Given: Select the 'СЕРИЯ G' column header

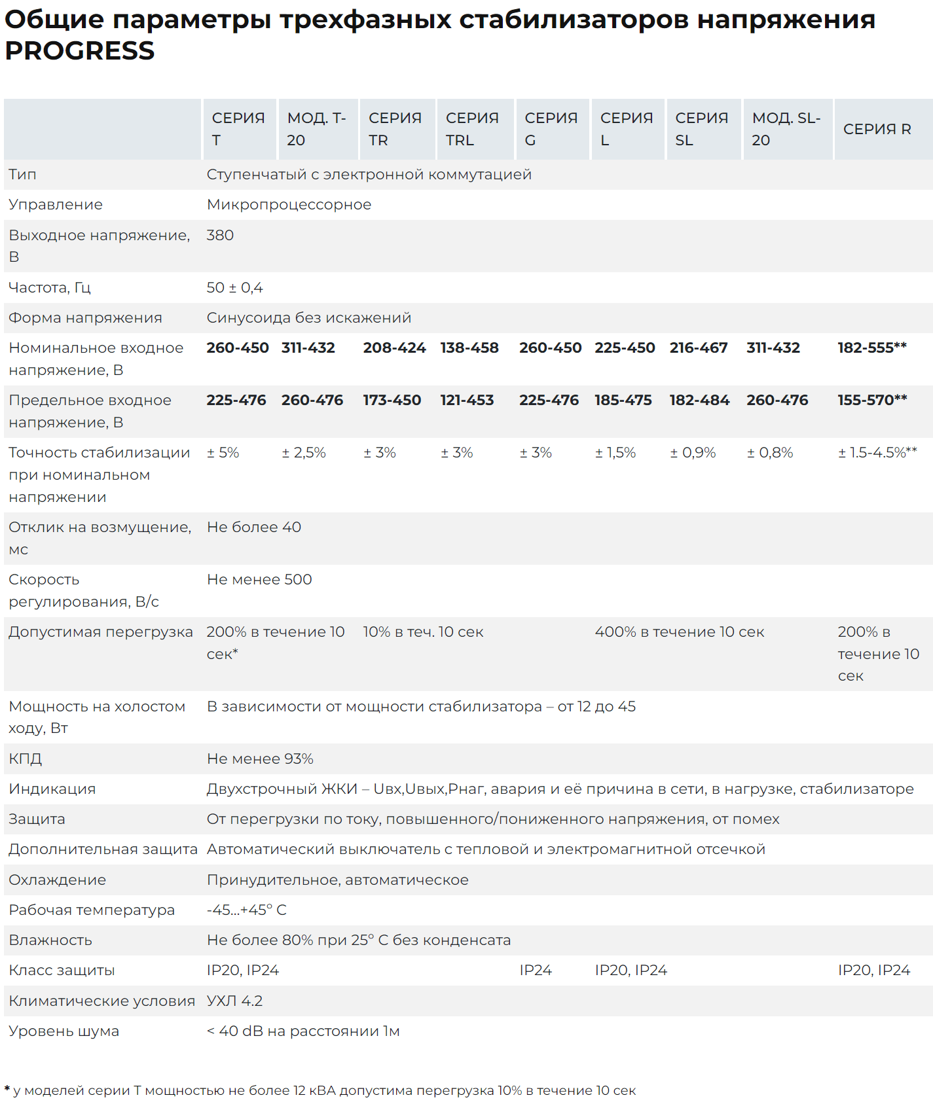Looking at the screenshot, I should 551,129.
